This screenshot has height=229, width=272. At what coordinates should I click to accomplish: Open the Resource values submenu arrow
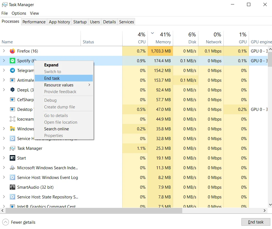89,85
